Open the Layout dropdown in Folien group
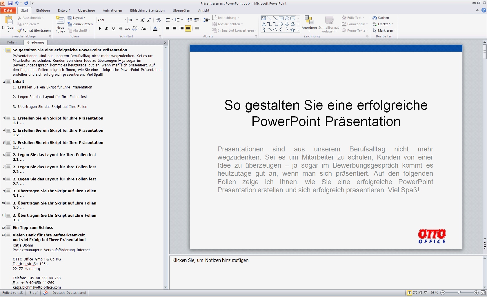This screenshot has width=487, height=297. point(77,17)
